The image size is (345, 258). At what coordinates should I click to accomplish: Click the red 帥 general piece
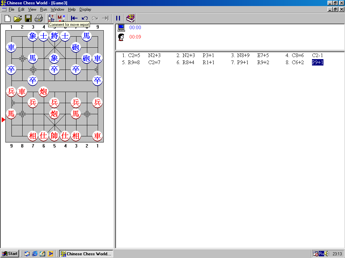[x=54, y=136]
